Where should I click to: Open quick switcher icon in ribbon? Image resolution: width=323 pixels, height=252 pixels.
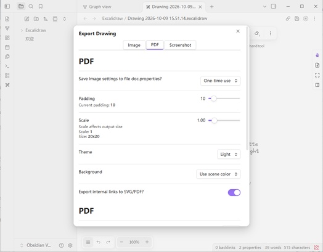(x=7, y=19)
